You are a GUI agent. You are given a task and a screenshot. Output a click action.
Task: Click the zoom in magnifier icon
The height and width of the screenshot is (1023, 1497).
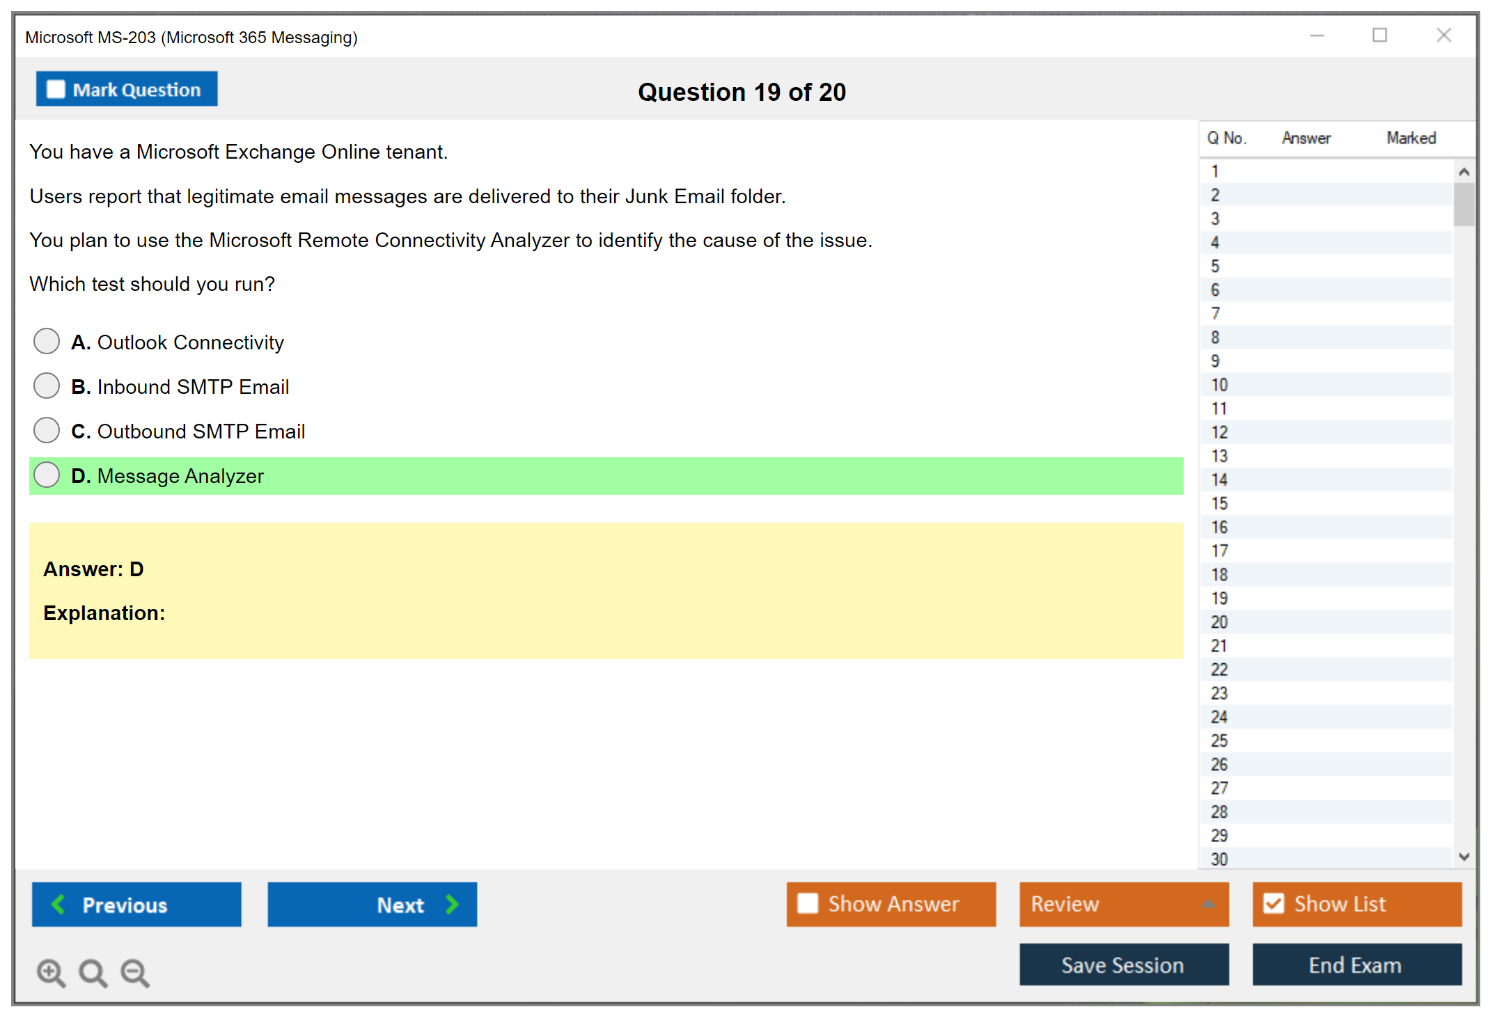pos(51,972)
